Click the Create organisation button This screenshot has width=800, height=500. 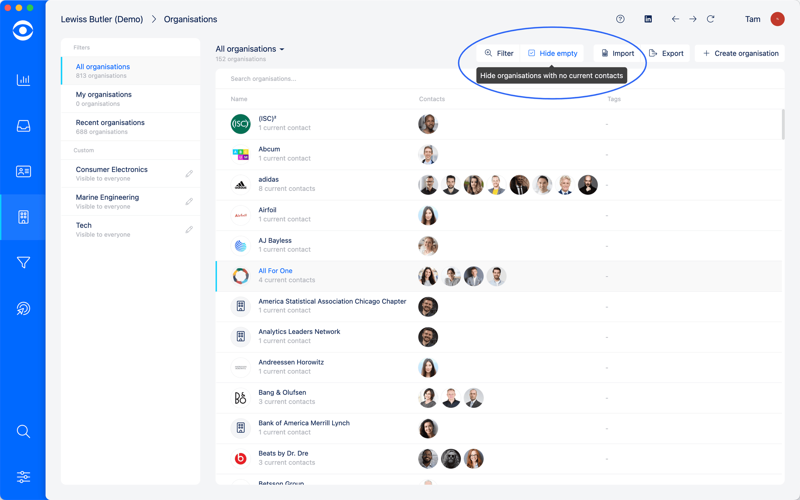pyautogui.click(x=740, y=53)
